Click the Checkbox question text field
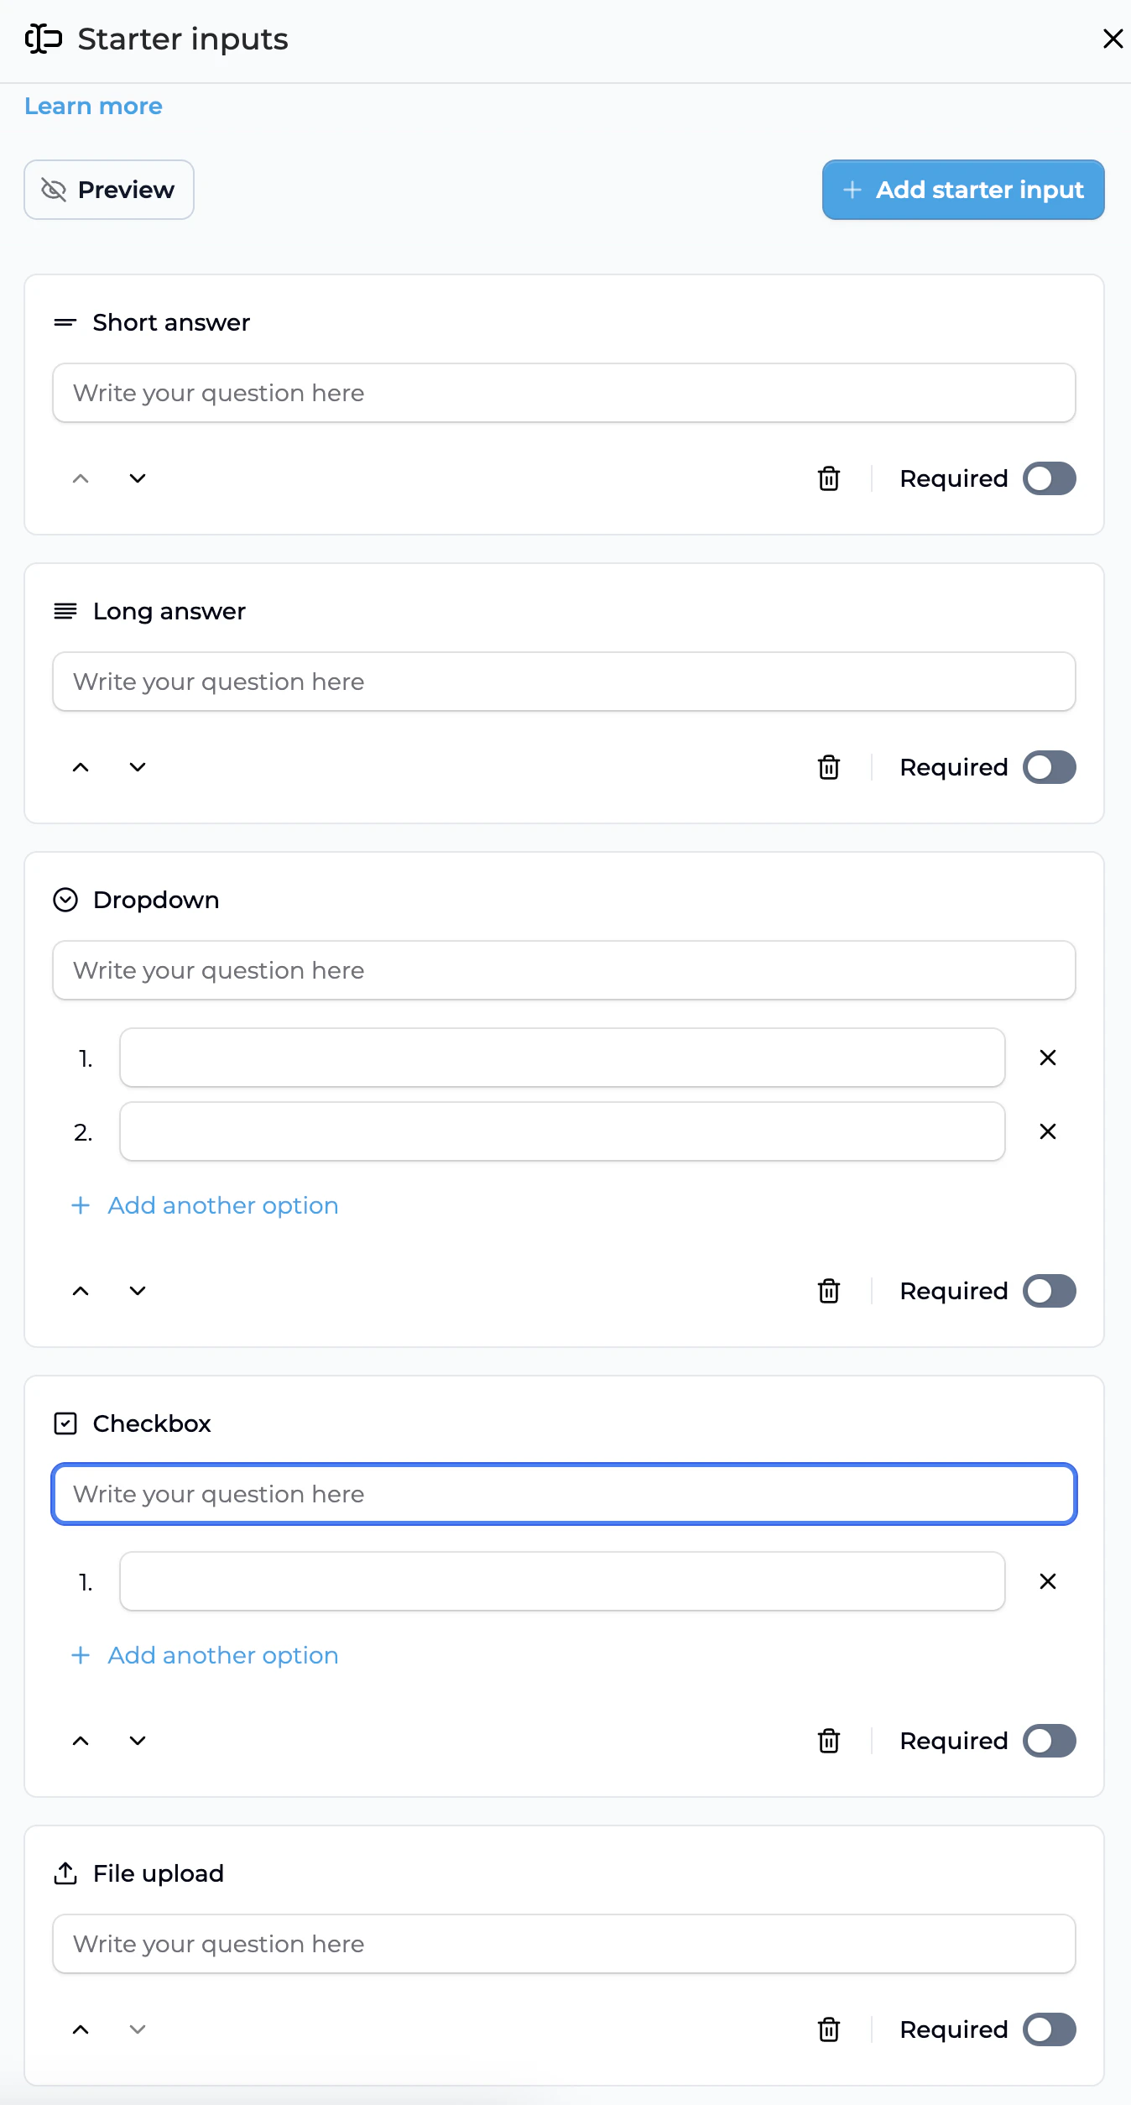This screenshot has height=2105, width=1131. tap(564, 1494)
